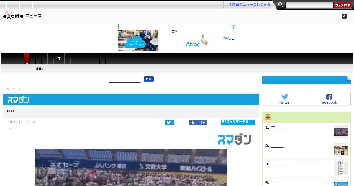Tweet the article with small bird button
This screenshot has height=186, width=354.
(x=169, y=123)
